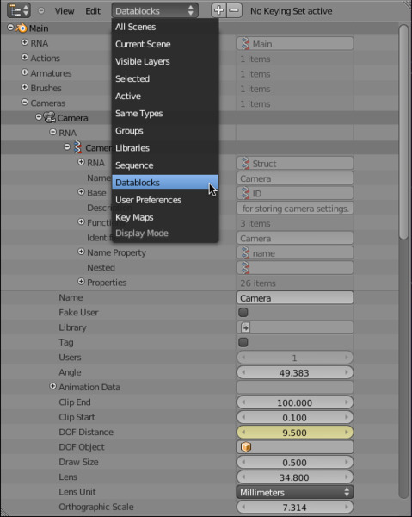Click the camera icon next to the Camera datablock
This screenshot has width=412, height=517.
pos(49,117)
